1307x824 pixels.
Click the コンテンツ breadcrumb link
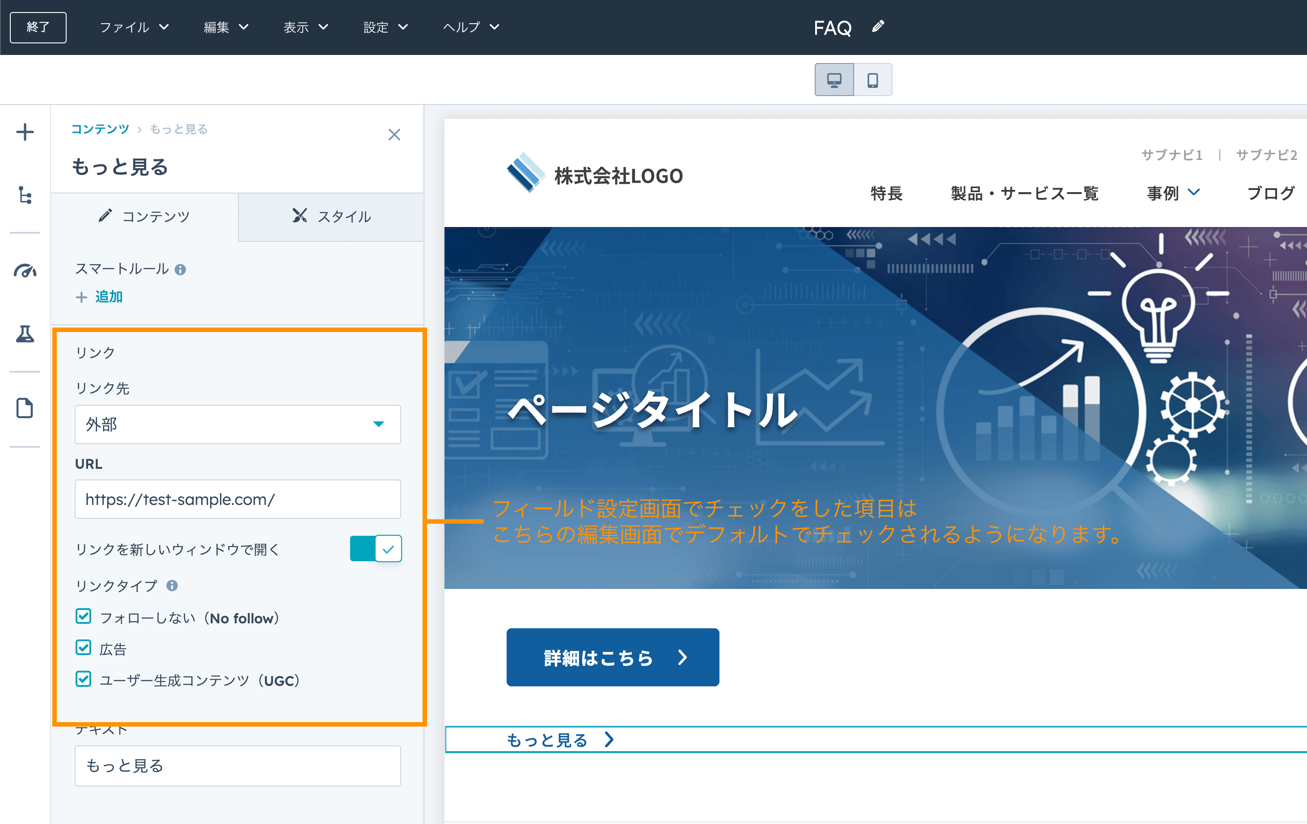[101, 129]
